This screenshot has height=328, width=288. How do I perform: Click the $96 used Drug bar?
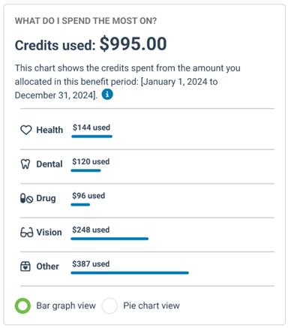point(80,205)
